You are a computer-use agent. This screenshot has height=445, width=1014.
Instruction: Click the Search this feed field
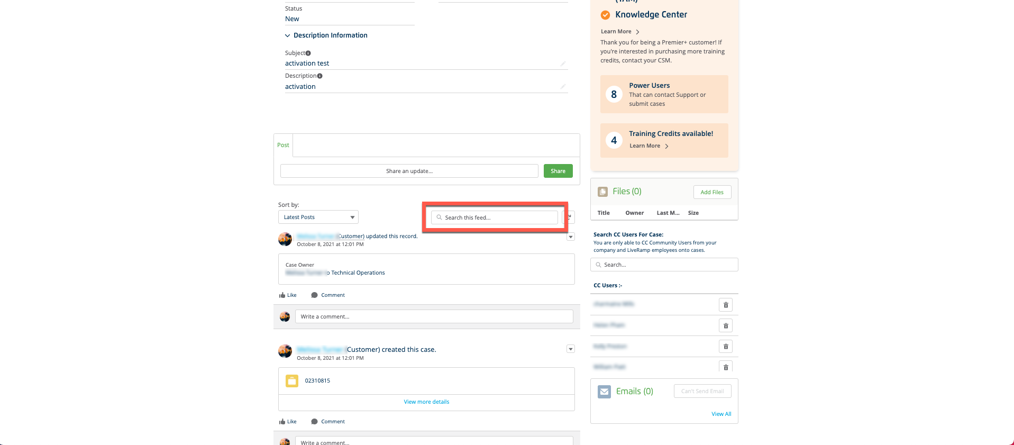(x=495, y=217)
